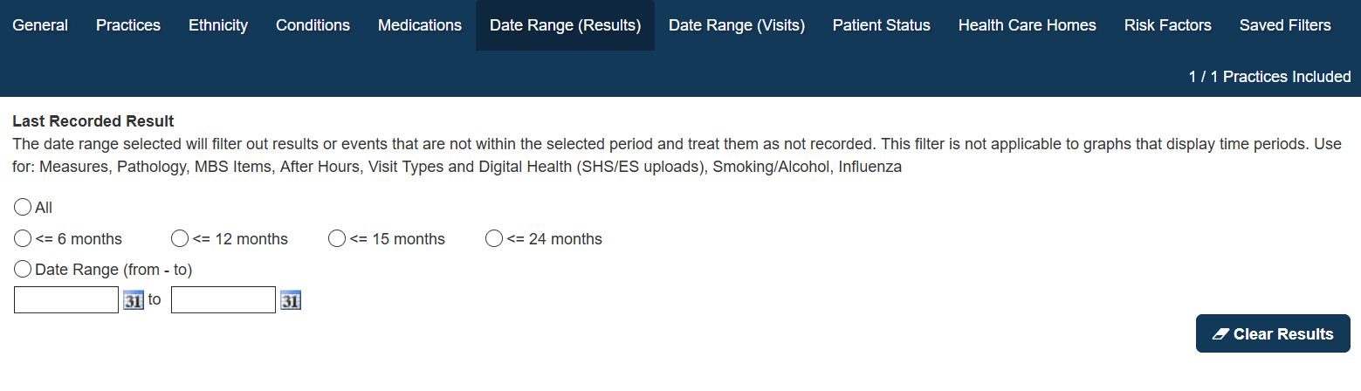Viewport: 1361px width, 391px height.
Task: Click the start date input field
Action: [x=66, y=300]
